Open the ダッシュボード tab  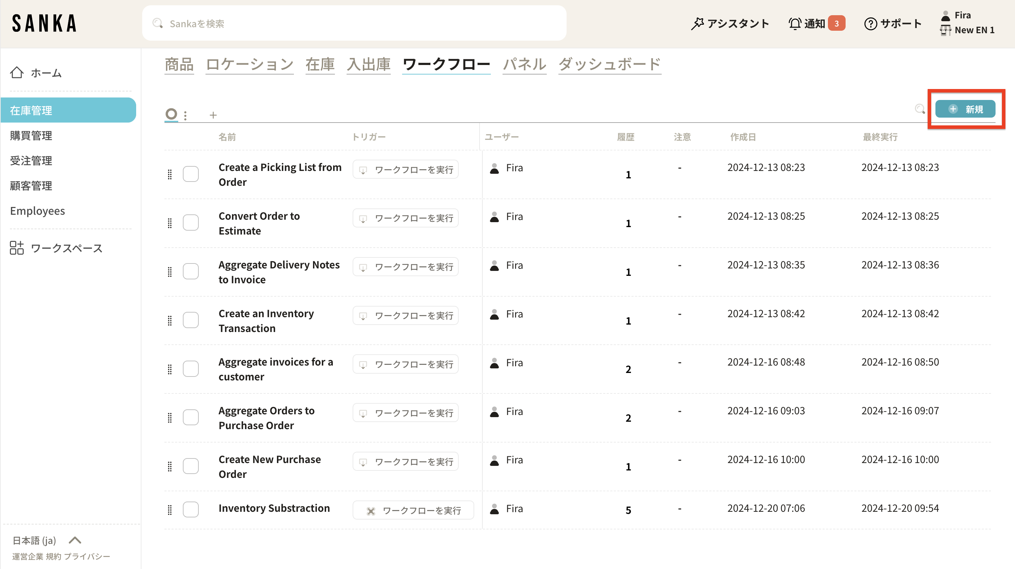[609, 64]
